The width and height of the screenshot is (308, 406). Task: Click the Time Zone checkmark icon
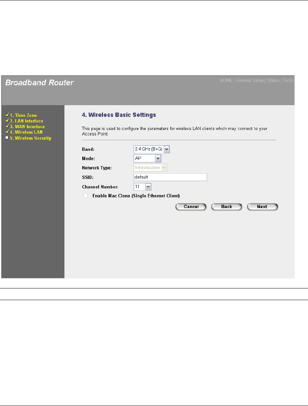coord(7,115)
